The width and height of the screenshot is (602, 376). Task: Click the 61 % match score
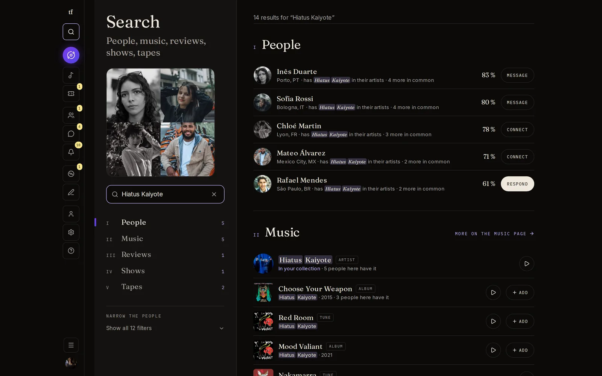pyautogui.click(x=489, y=184)
